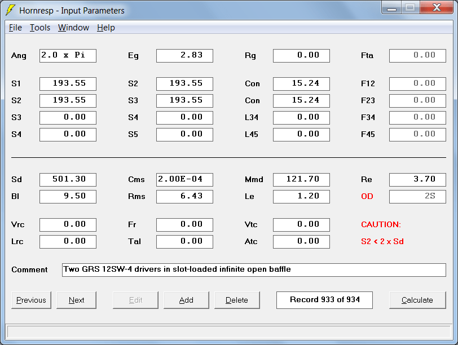Viewport: 458px width, 345px height.
Task: Click the red CAUTION: warning text
Action: [x=381, y=224]
